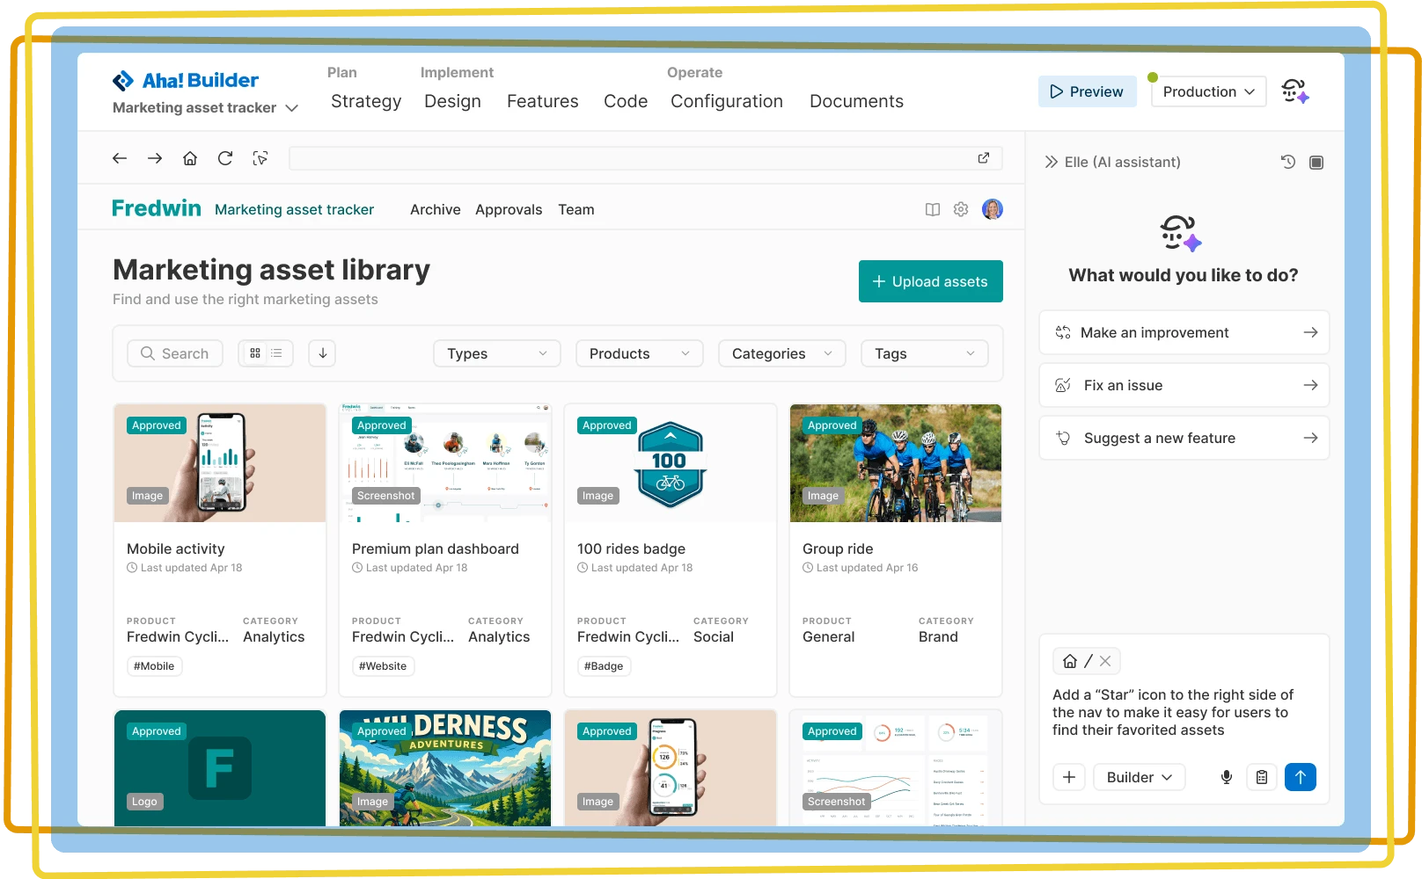The image size is (1422, 879).
Task: Open the Features menu item
Action: (x=542, y=101)
